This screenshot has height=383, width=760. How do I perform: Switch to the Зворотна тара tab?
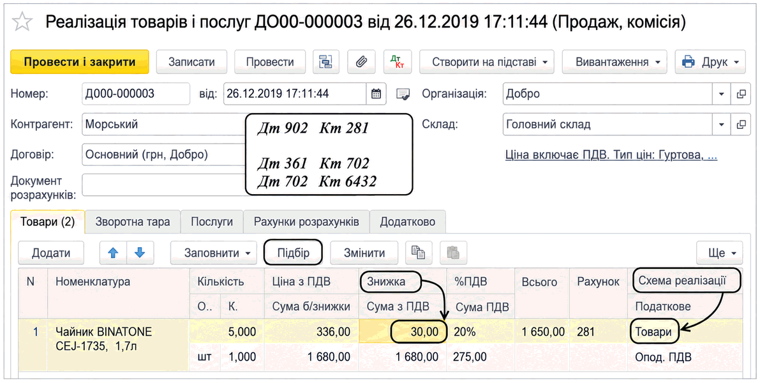point(133,222)
